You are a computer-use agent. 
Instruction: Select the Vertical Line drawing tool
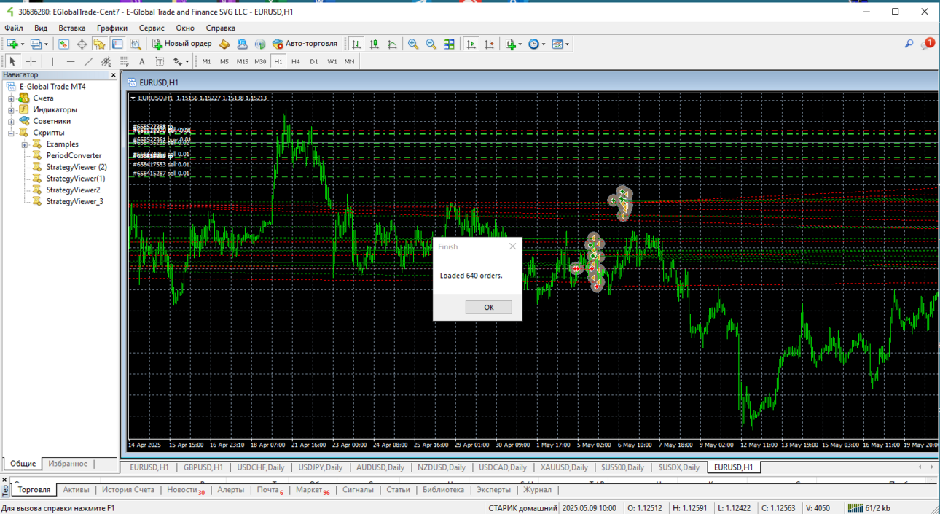click(x=52, y=61)
